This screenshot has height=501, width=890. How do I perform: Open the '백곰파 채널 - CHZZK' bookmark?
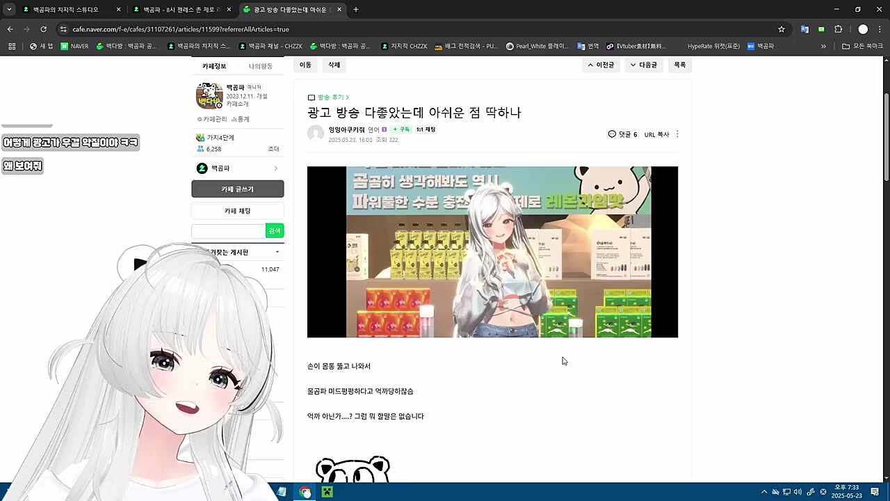(270, 46)
